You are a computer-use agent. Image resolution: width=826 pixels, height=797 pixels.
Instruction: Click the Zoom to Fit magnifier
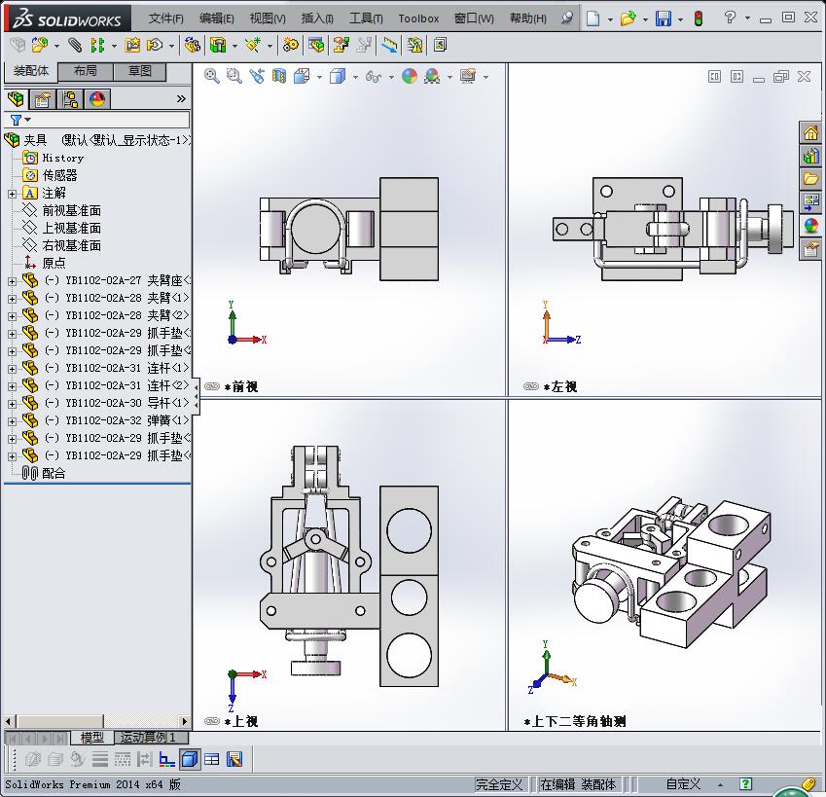pyautogui.click(x=211, y=76)
